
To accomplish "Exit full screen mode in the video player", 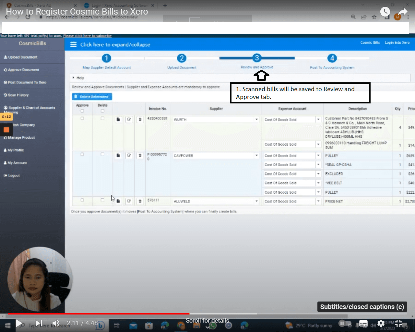I will 398,323.
